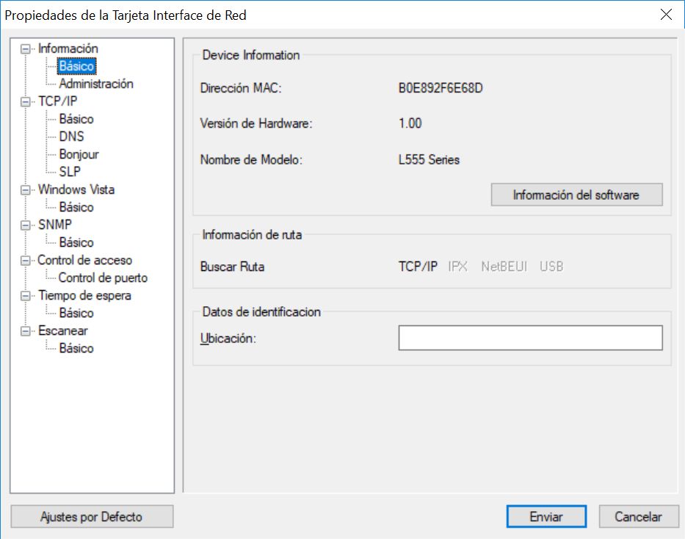Collapse the Escanear tree branch

(x=24, y=330)
